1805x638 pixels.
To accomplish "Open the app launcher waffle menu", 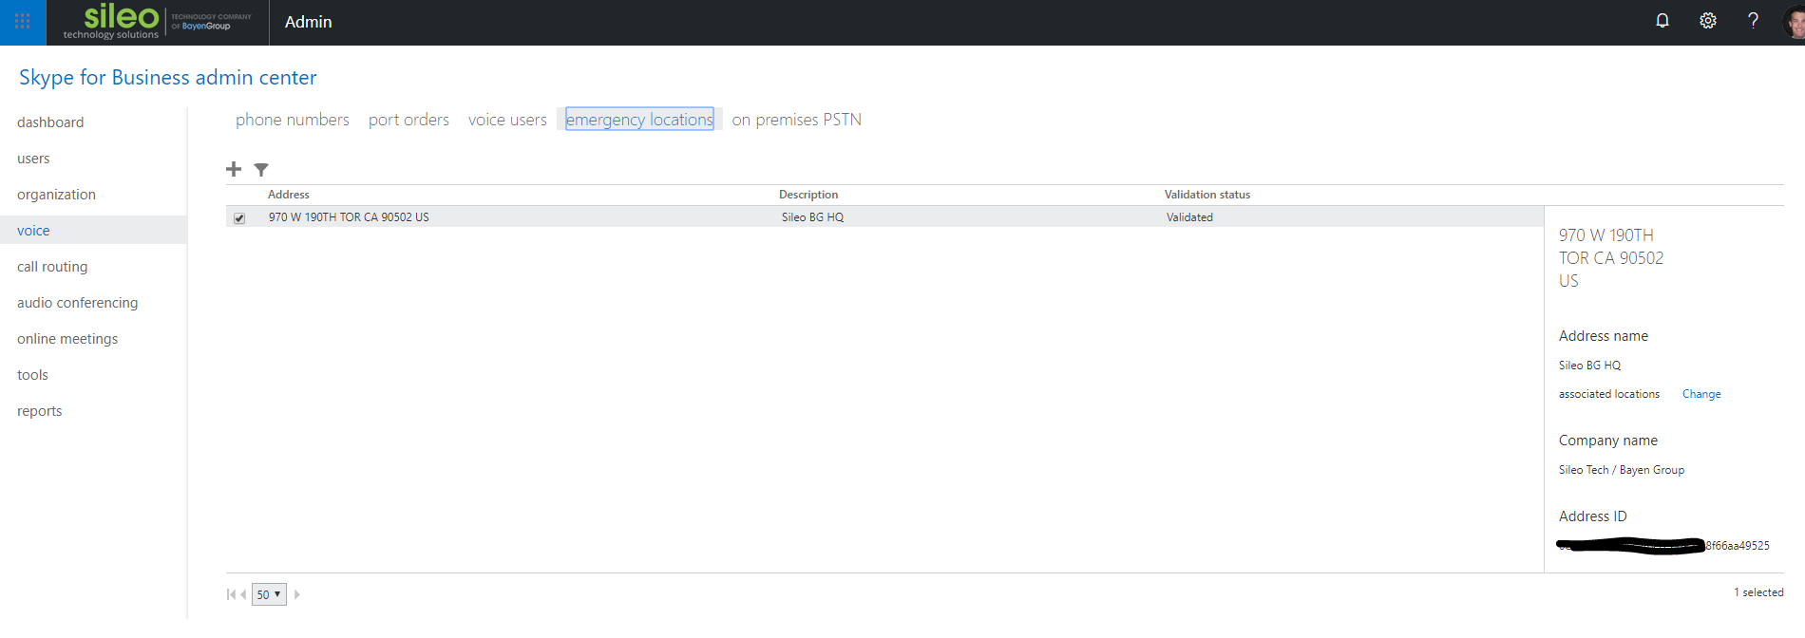I will [23, 22].
